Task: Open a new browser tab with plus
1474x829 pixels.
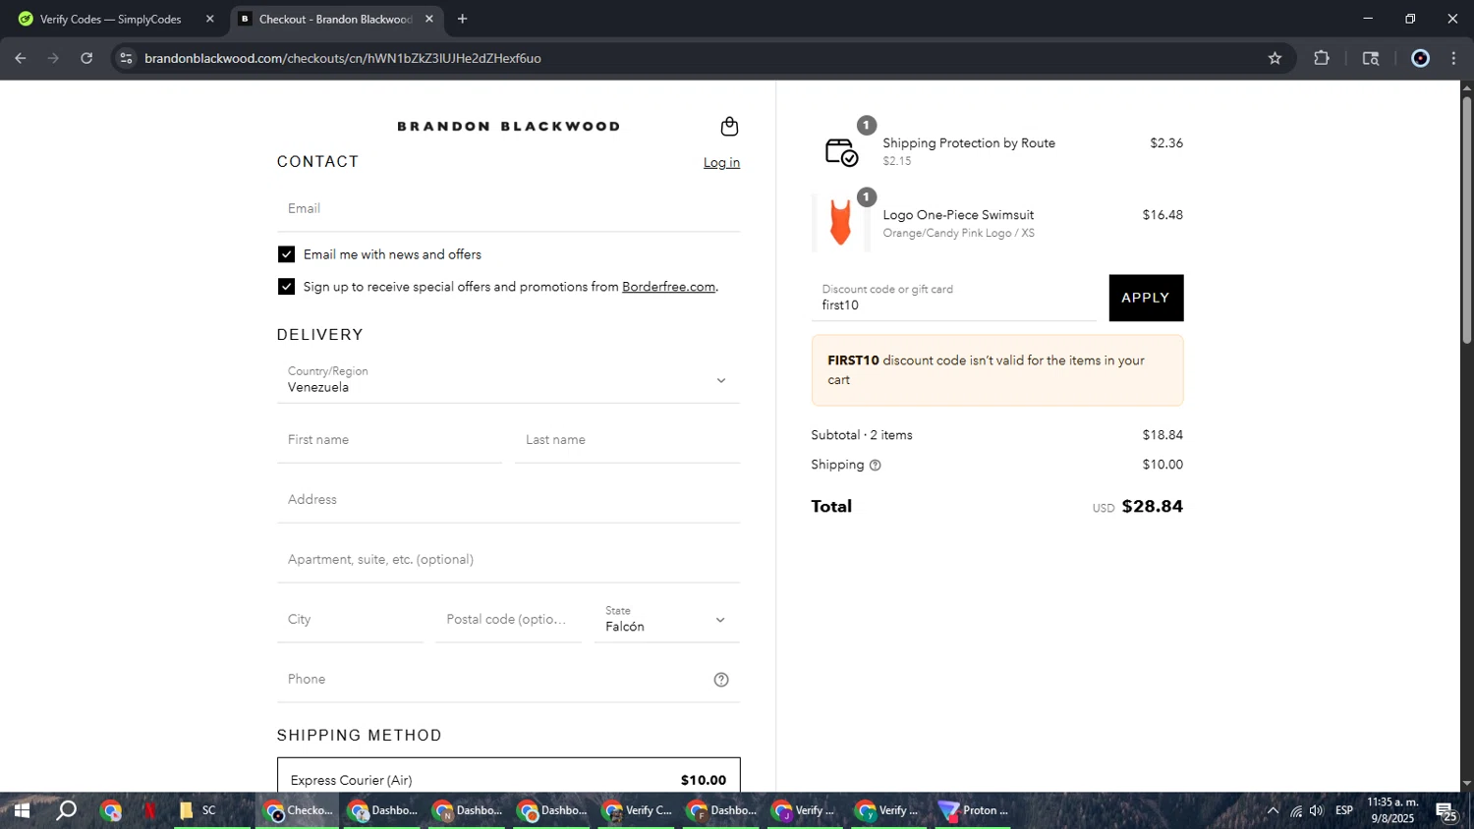Action: pos(462,19)
